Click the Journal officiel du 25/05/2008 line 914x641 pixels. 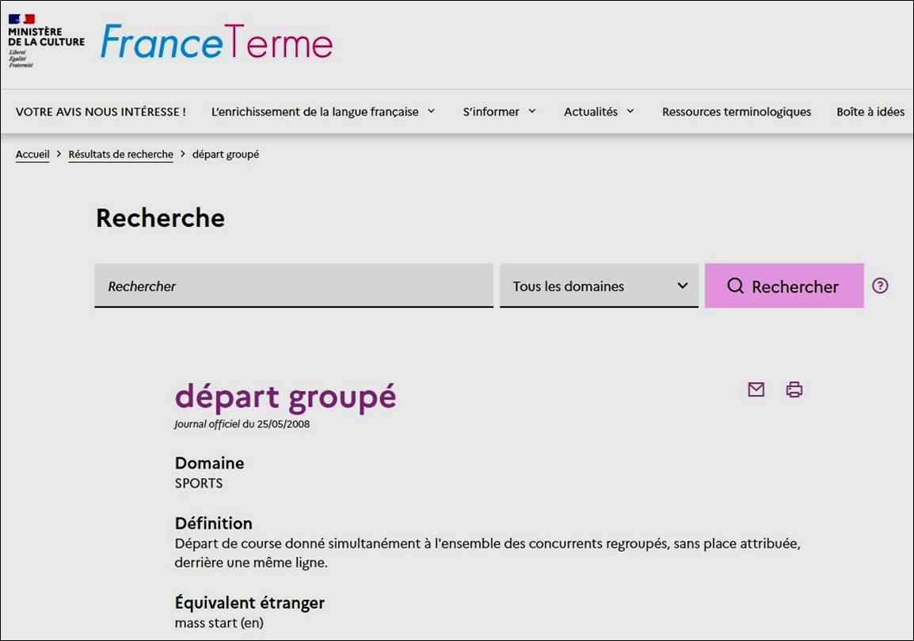click(242, 424)
